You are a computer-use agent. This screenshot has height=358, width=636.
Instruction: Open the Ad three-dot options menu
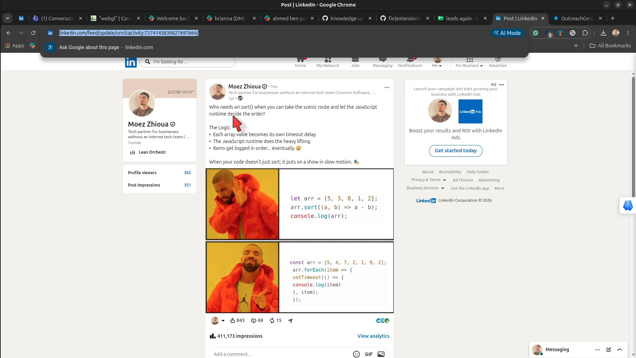pyautogui.click(x=502, y=84)
